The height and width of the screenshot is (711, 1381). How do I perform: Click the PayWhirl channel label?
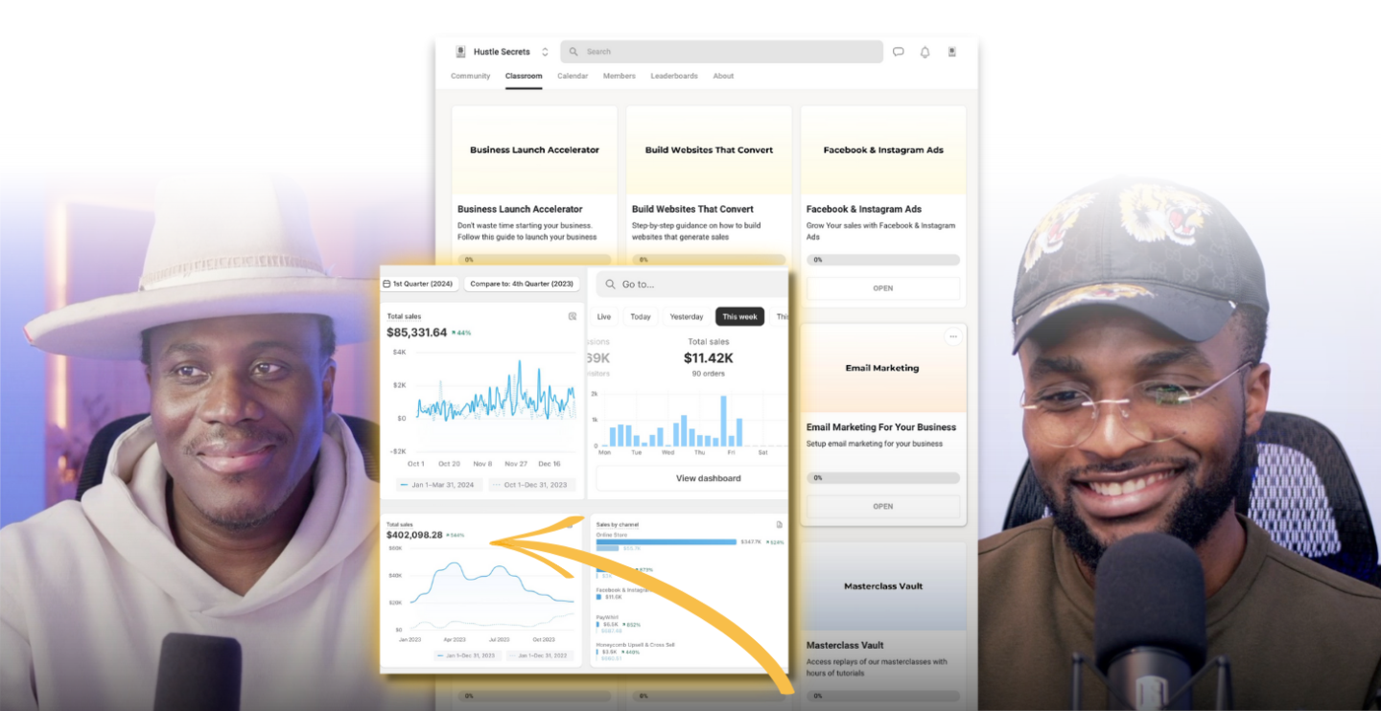pyautogui.click(x=607, y=617)
